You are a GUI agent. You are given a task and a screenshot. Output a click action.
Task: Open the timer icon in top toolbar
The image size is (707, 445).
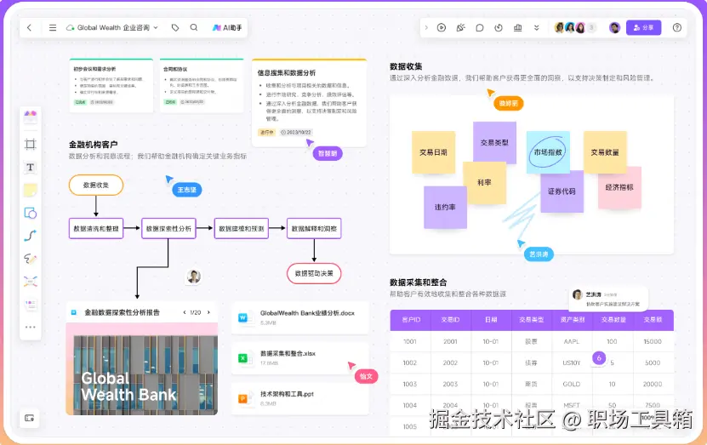(x=499, y=27)
